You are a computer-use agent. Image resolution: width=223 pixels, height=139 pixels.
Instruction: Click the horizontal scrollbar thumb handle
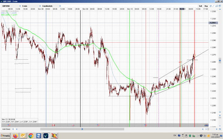(82, 129)
